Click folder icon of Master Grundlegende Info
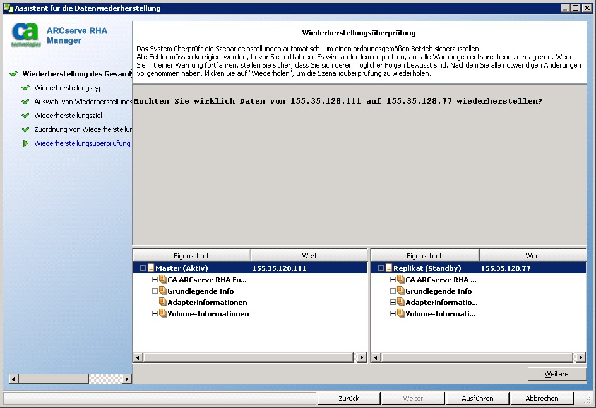This screenshot has width=596, height=408. (163, 291)
